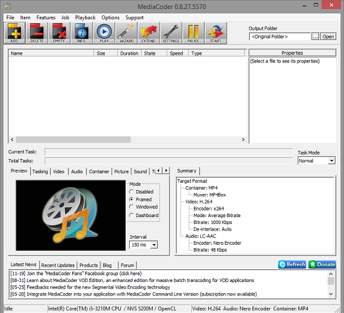Switch to the Audio tab
Image resolution: width=344 pixels, height=313 pixels.
point(77,171)
